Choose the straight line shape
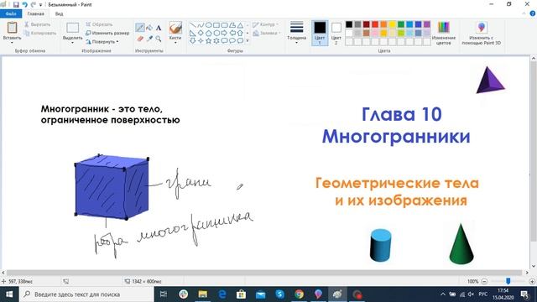This screenshot has height=302, width=537. (x=193, y=25)
